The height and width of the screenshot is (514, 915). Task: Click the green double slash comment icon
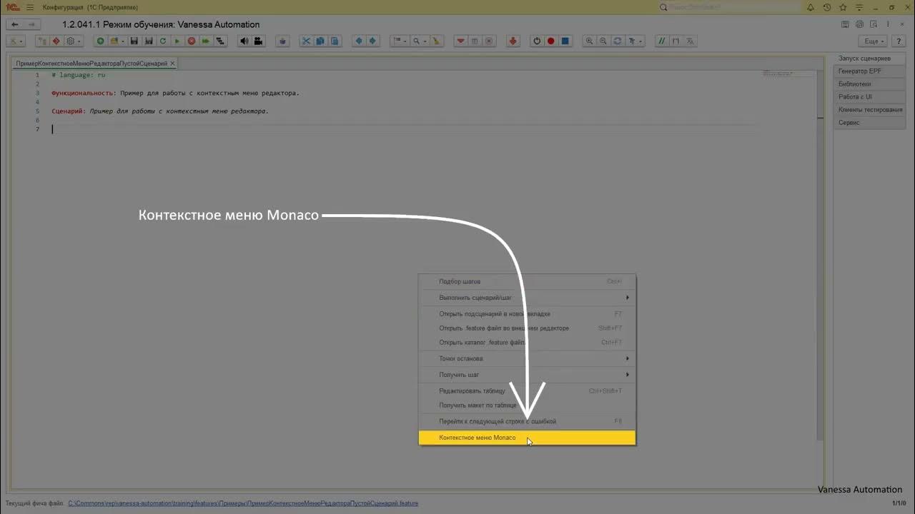(662, 41)
